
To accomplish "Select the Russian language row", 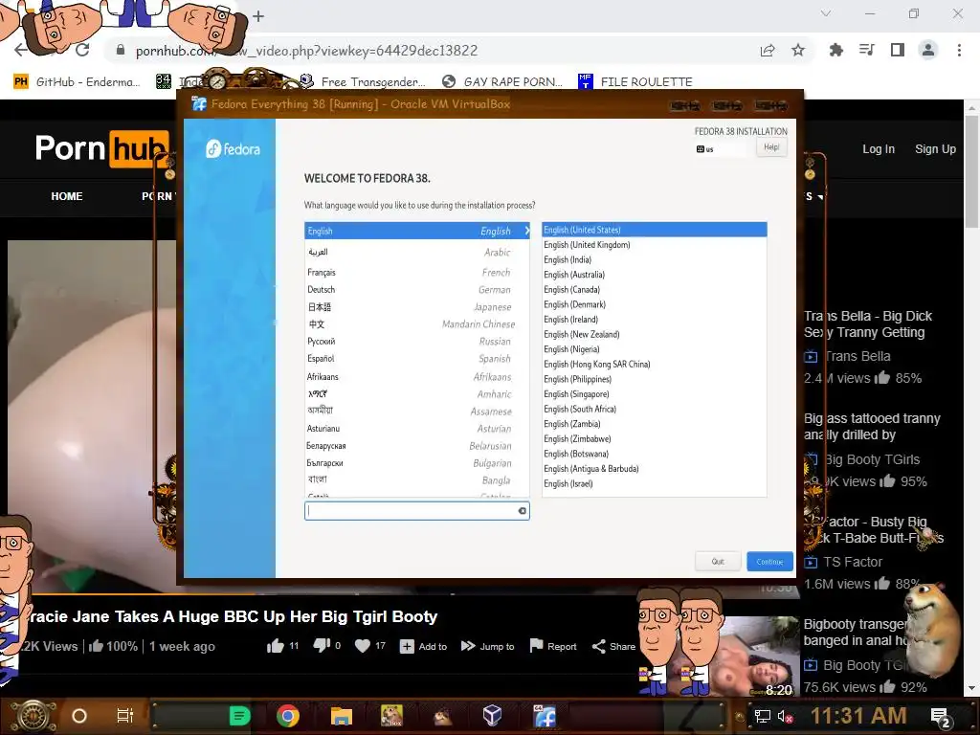I will pyautogui.click(x=417, y=342).
